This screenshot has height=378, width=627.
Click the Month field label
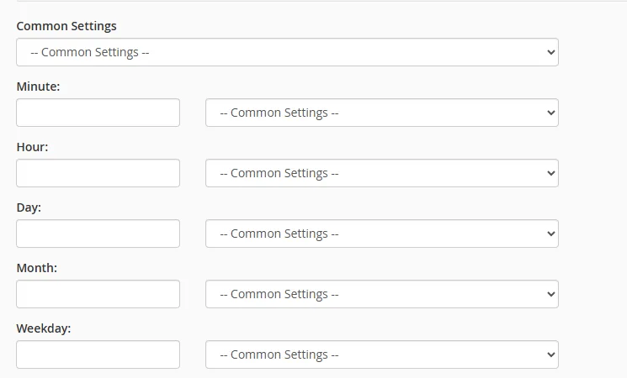[36, 268]
